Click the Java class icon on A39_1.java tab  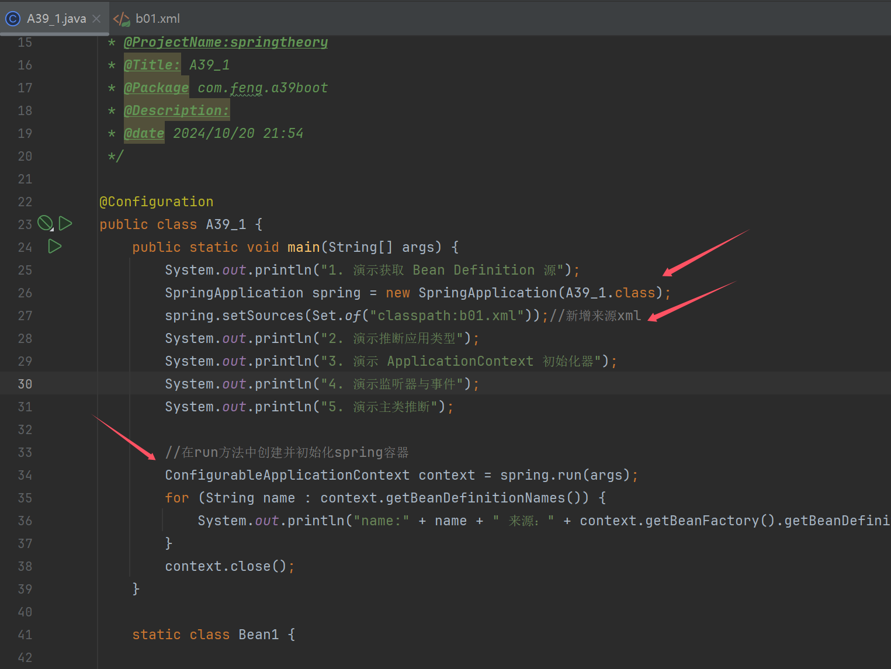[x=13, y=19]
